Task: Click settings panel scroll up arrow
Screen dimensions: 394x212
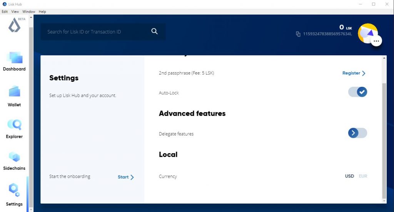Action: (384, 58)
